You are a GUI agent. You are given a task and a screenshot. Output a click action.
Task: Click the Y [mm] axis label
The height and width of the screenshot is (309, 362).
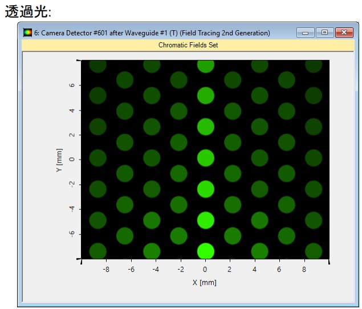59,160
